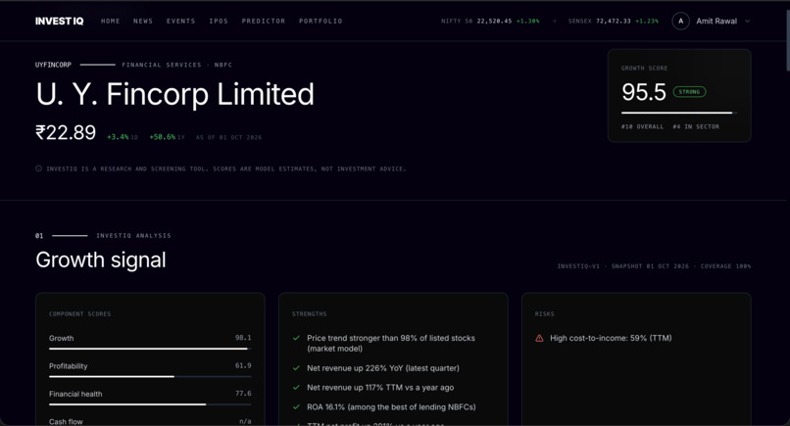The height and width of the screenshot is (426, 790).
Task: Click the 'Coverage 100%' text
Action: (x=725, y=265)
